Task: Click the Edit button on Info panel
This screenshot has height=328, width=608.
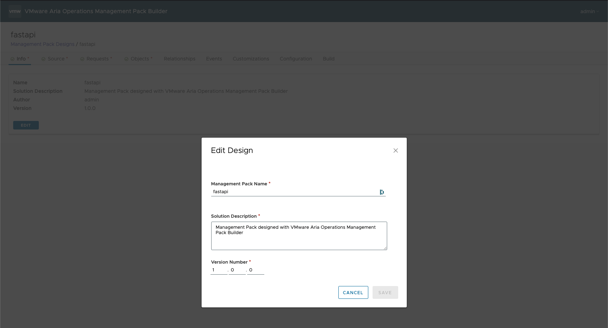Action: [26, 125]
